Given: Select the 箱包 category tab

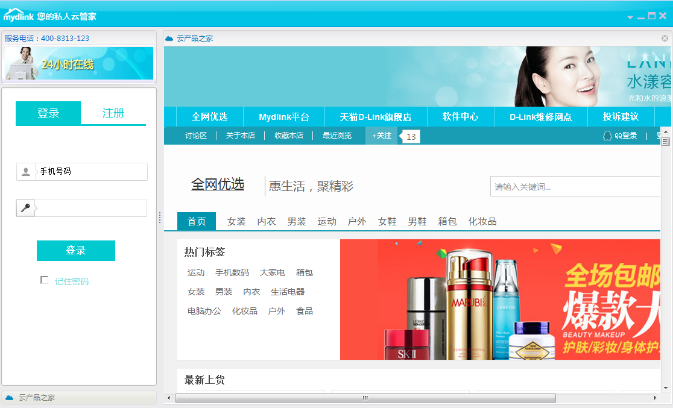Looking at the screenshot, I should [x=447, y=221].
